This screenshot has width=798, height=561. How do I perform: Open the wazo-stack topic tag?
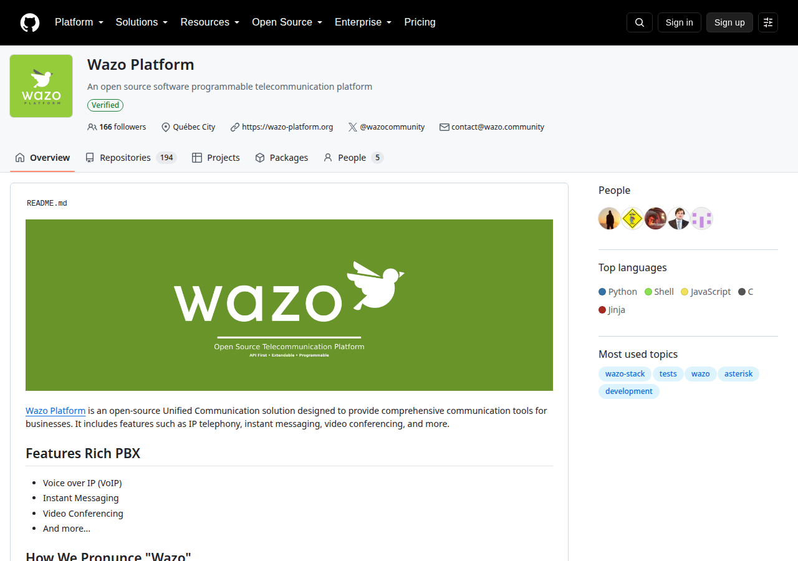pos(625,374)
